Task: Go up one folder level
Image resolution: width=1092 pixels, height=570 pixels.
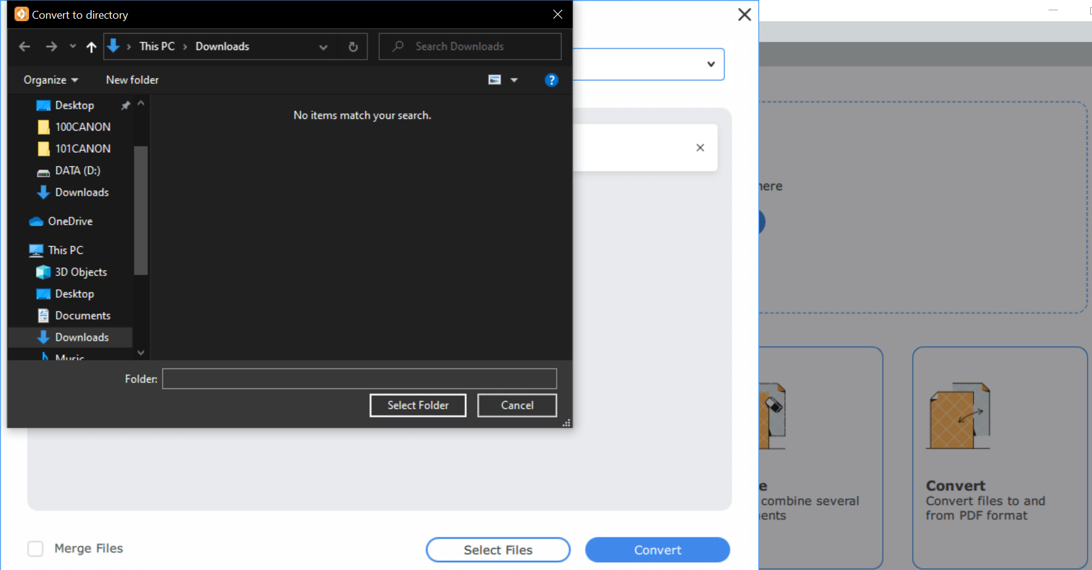Action: click(x=91, y=46)
